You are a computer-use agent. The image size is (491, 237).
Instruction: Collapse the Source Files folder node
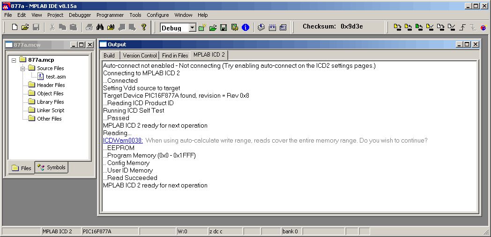[22, 68]
